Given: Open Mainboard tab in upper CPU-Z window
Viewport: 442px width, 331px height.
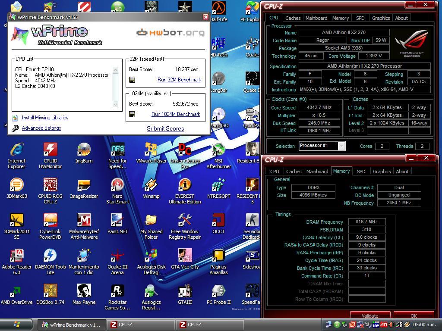Looking at the screenshot, I should coord(316,18).
